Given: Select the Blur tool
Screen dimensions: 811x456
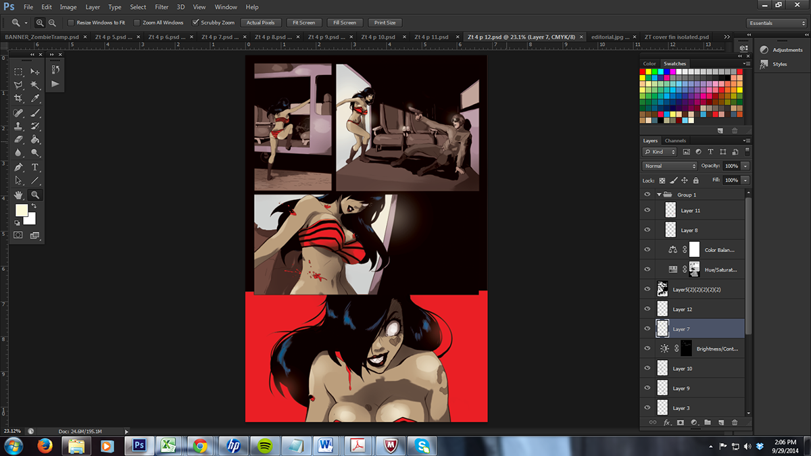Looking at the screenshot, I should [x=19, y=153].
